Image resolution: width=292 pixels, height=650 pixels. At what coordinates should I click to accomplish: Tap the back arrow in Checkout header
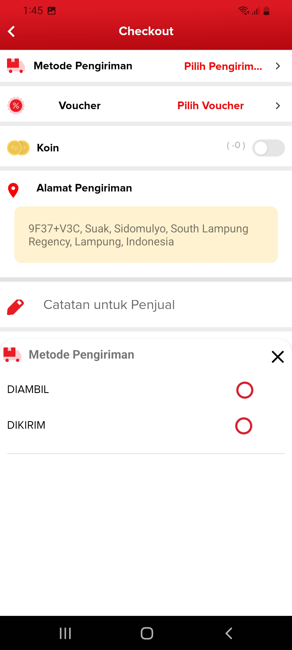coord(11,31)
